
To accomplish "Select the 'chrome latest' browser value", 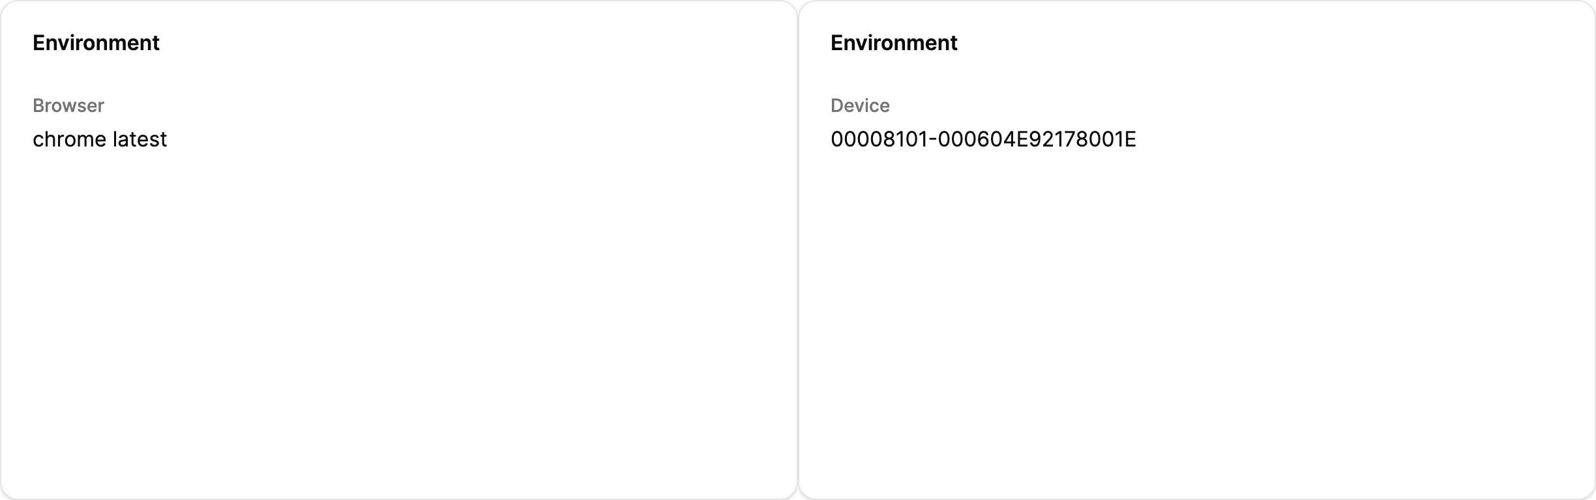I will 100,139.
